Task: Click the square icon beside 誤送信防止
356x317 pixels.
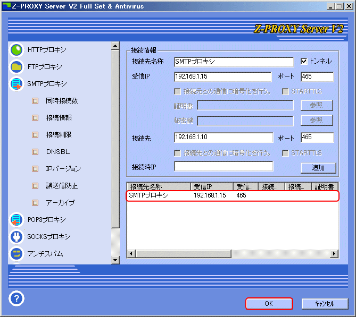Action: (35, 186)
